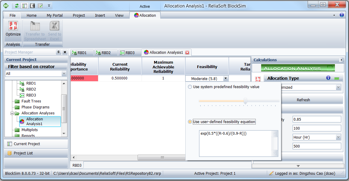Click the 100 input field
The height and width of the screenshot is (181, 349).
click(x=317, y=128)
